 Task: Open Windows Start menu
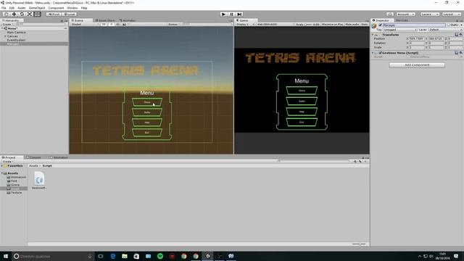[x=6, y=256]
